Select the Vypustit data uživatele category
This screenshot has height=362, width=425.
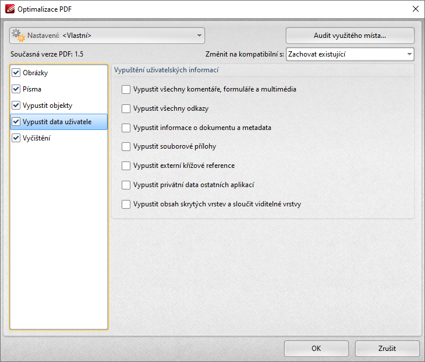tap(59, 122)
